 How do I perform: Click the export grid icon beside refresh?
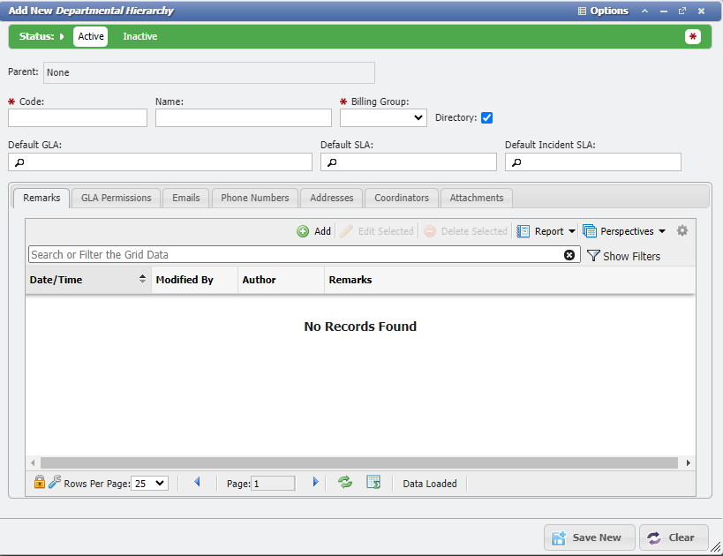(373, 483)
